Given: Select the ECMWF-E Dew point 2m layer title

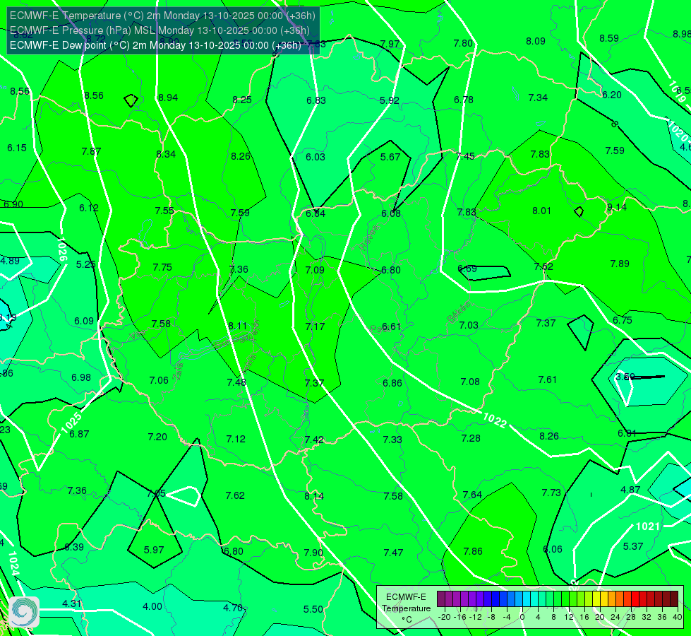Looking at the screenshot, I should point(155,45).
